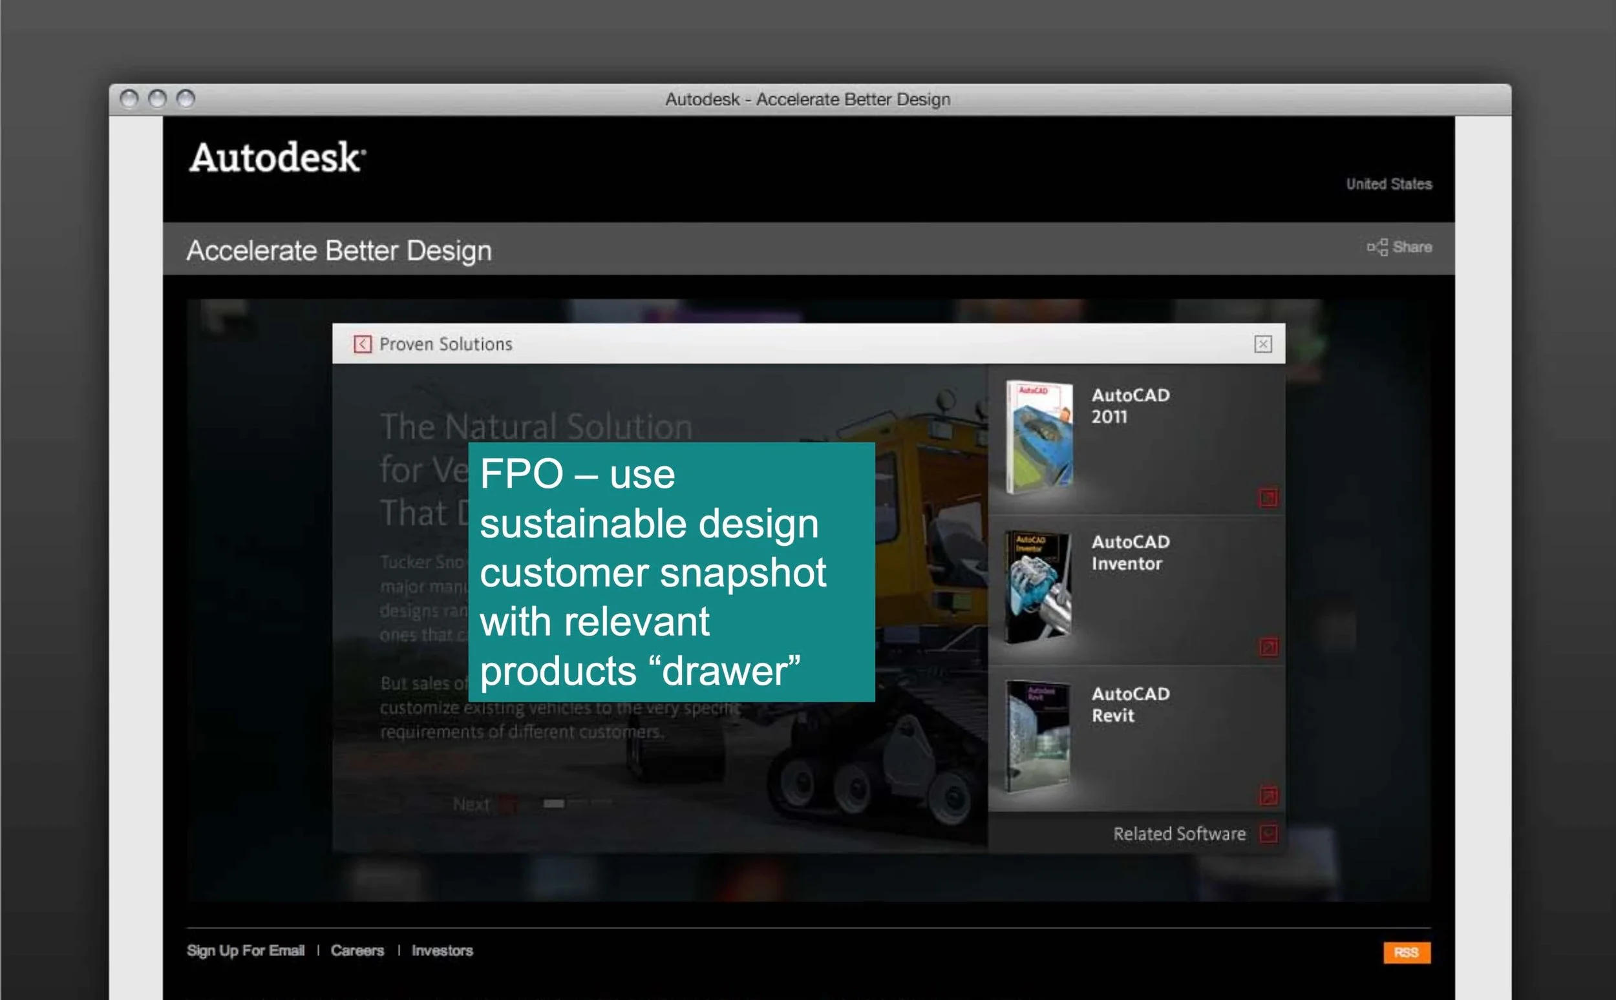
Task: Close the Proven Solutions panel
Action: [1262, 344]
